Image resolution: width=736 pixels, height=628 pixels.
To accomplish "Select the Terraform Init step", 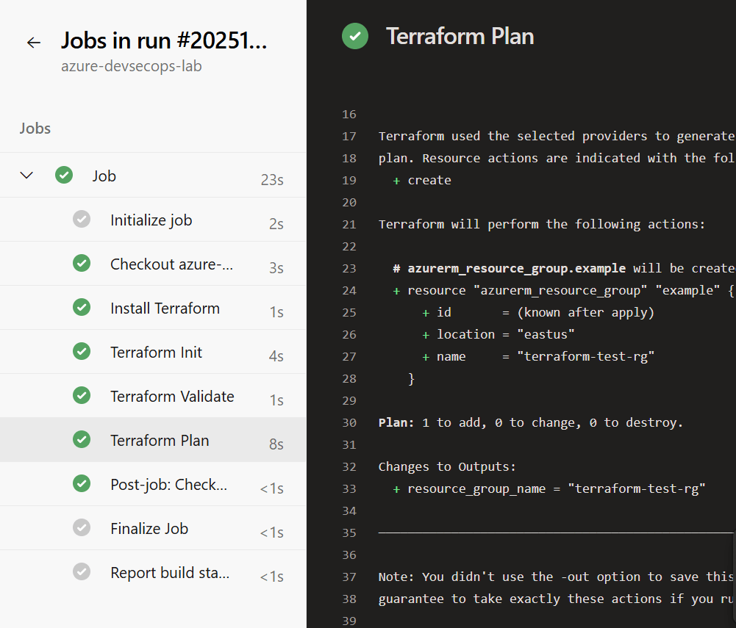I will tap(156, 353).
